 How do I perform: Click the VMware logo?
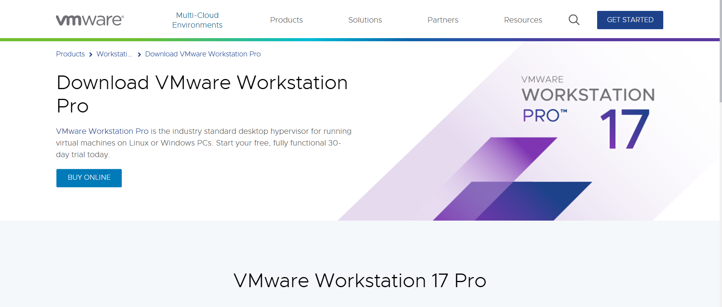90,20
